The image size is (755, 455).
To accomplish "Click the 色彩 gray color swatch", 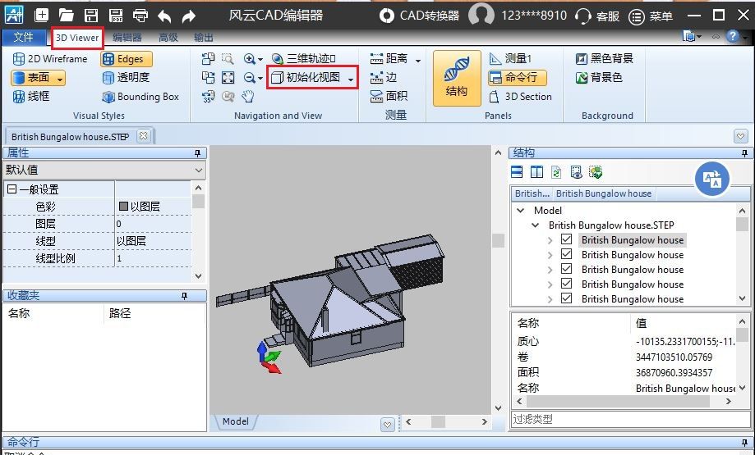I will (x=123, y=206).
